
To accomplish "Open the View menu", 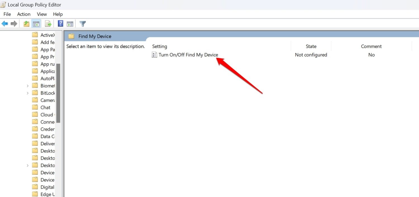I will pyautogui.click(x=42, y=14).
